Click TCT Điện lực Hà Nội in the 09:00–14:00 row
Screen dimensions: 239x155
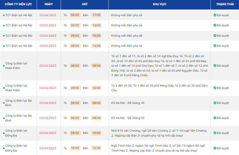coord(19,46)
